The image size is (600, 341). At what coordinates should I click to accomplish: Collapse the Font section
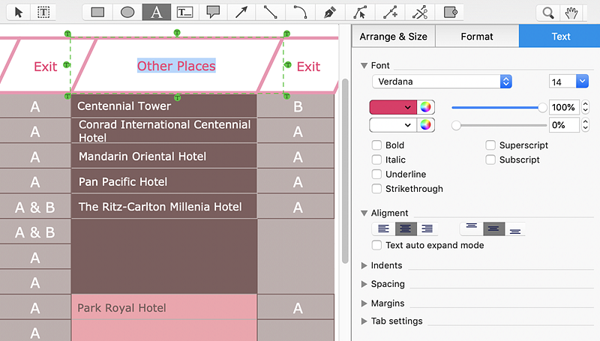pyautogui.click(x=364, y=66)
